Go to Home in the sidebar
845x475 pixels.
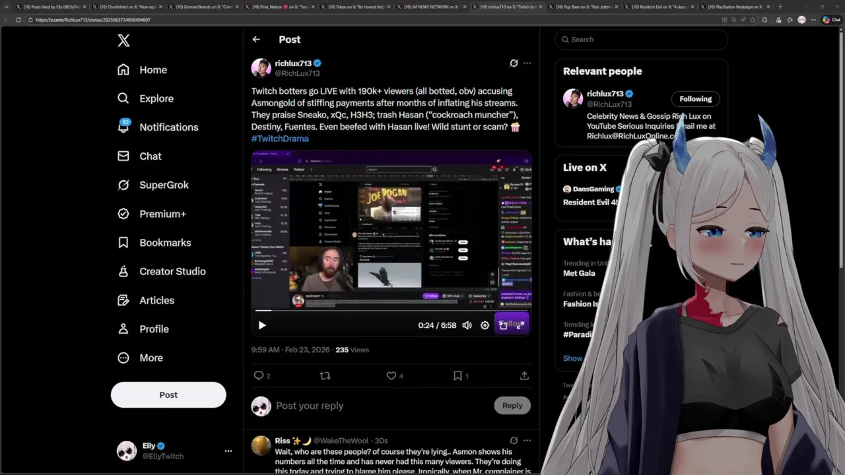[x=143, y=70]
